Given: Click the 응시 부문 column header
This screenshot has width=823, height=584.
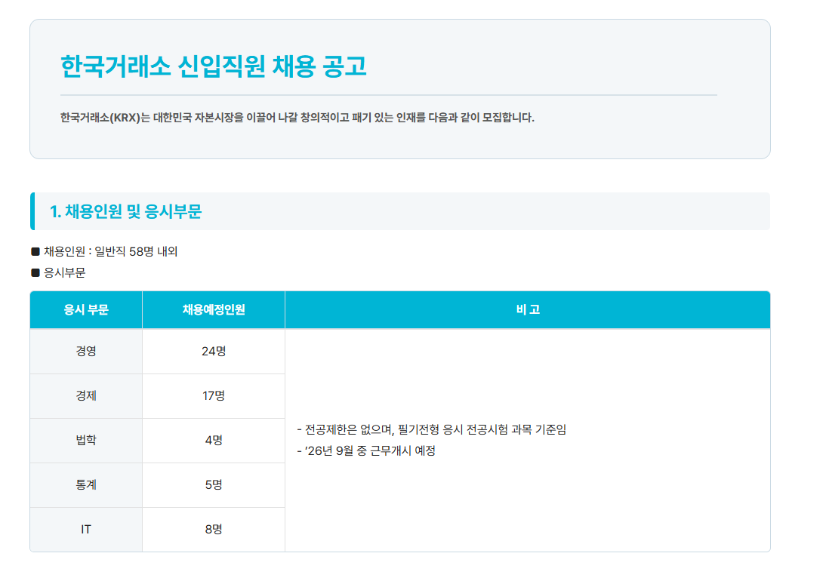Looking at the screenshot, I should tap(86, 310).
